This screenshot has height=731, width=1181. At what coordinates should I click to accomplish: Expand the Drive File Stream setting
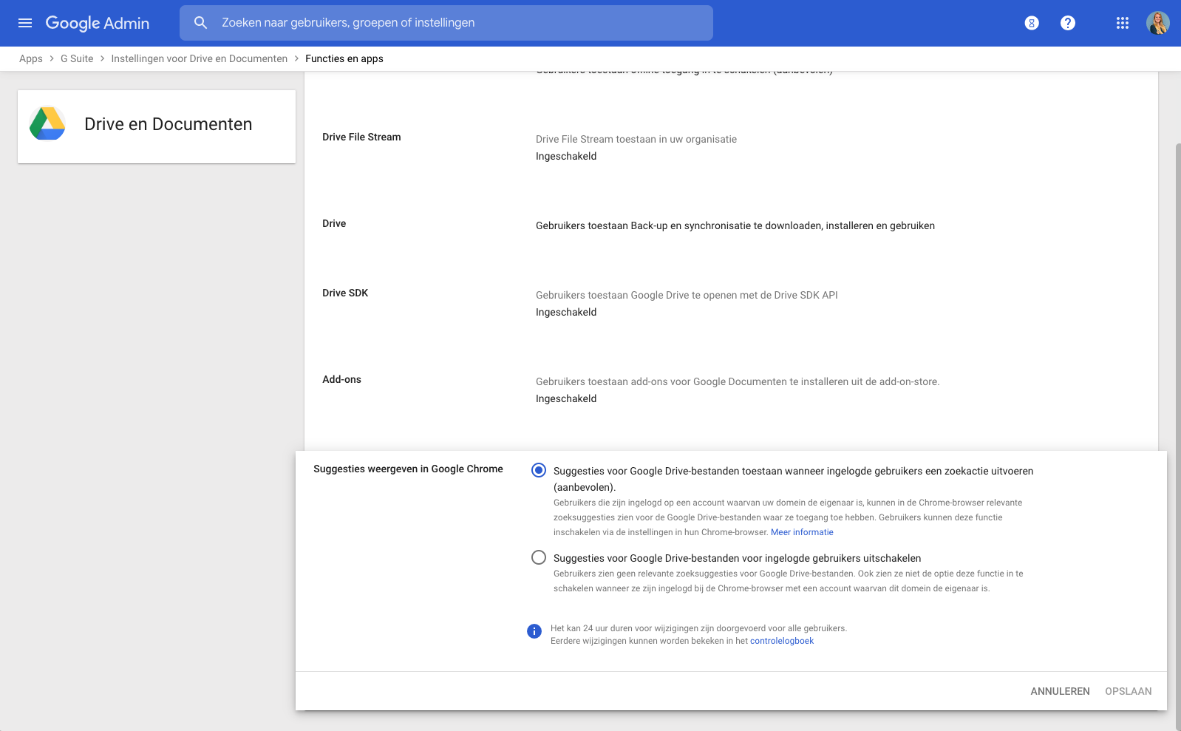point(731,147)
